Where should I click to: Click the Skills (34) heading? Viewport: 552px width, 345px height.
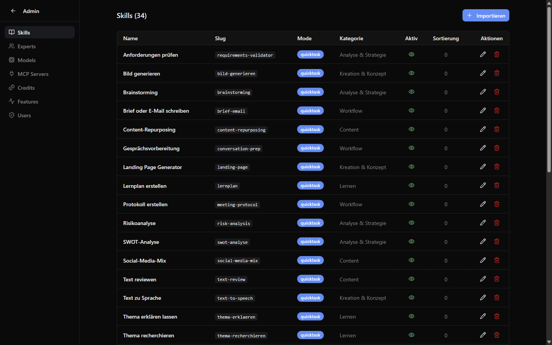131,15
